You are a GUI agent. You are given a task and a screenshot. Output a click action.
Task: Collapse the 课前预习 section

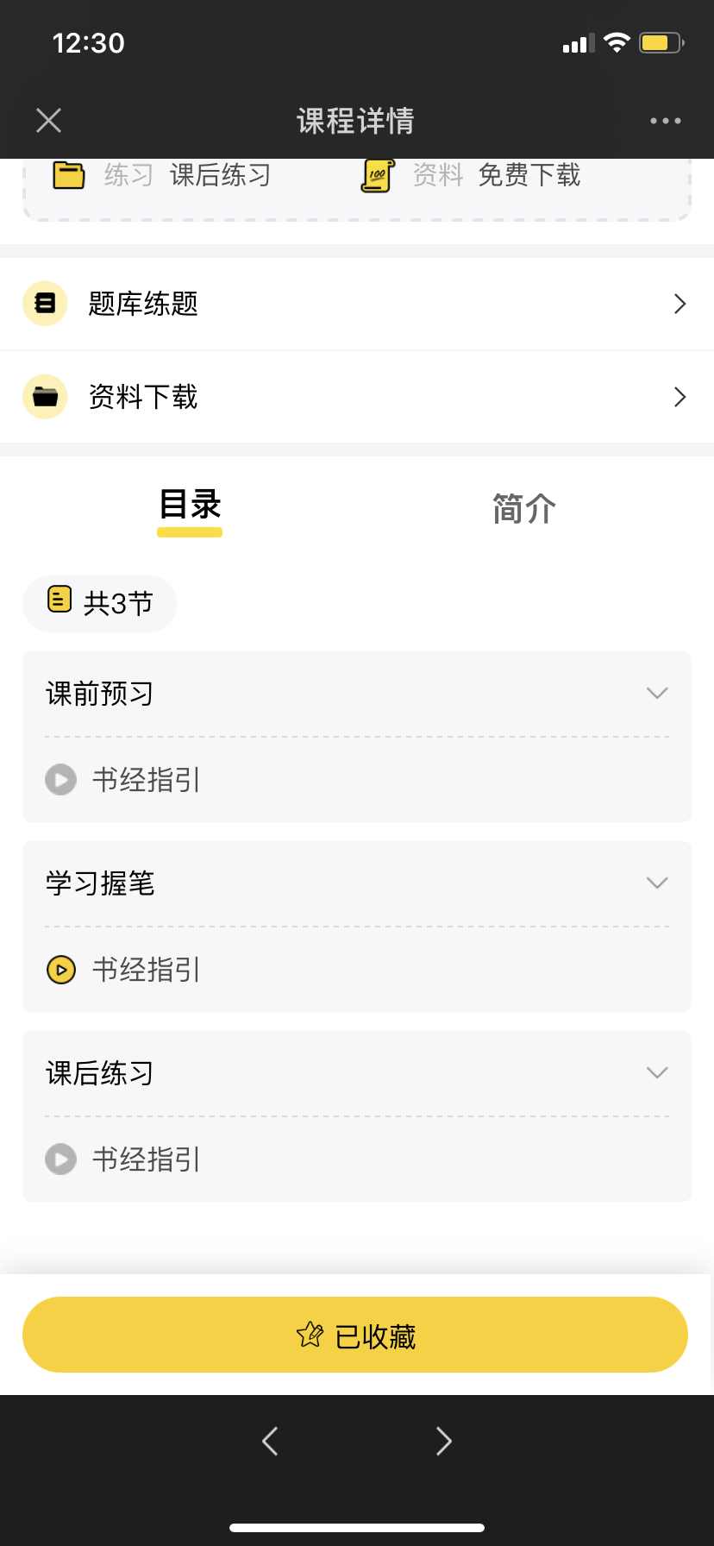pyautogui.click(x=657, y=694)
